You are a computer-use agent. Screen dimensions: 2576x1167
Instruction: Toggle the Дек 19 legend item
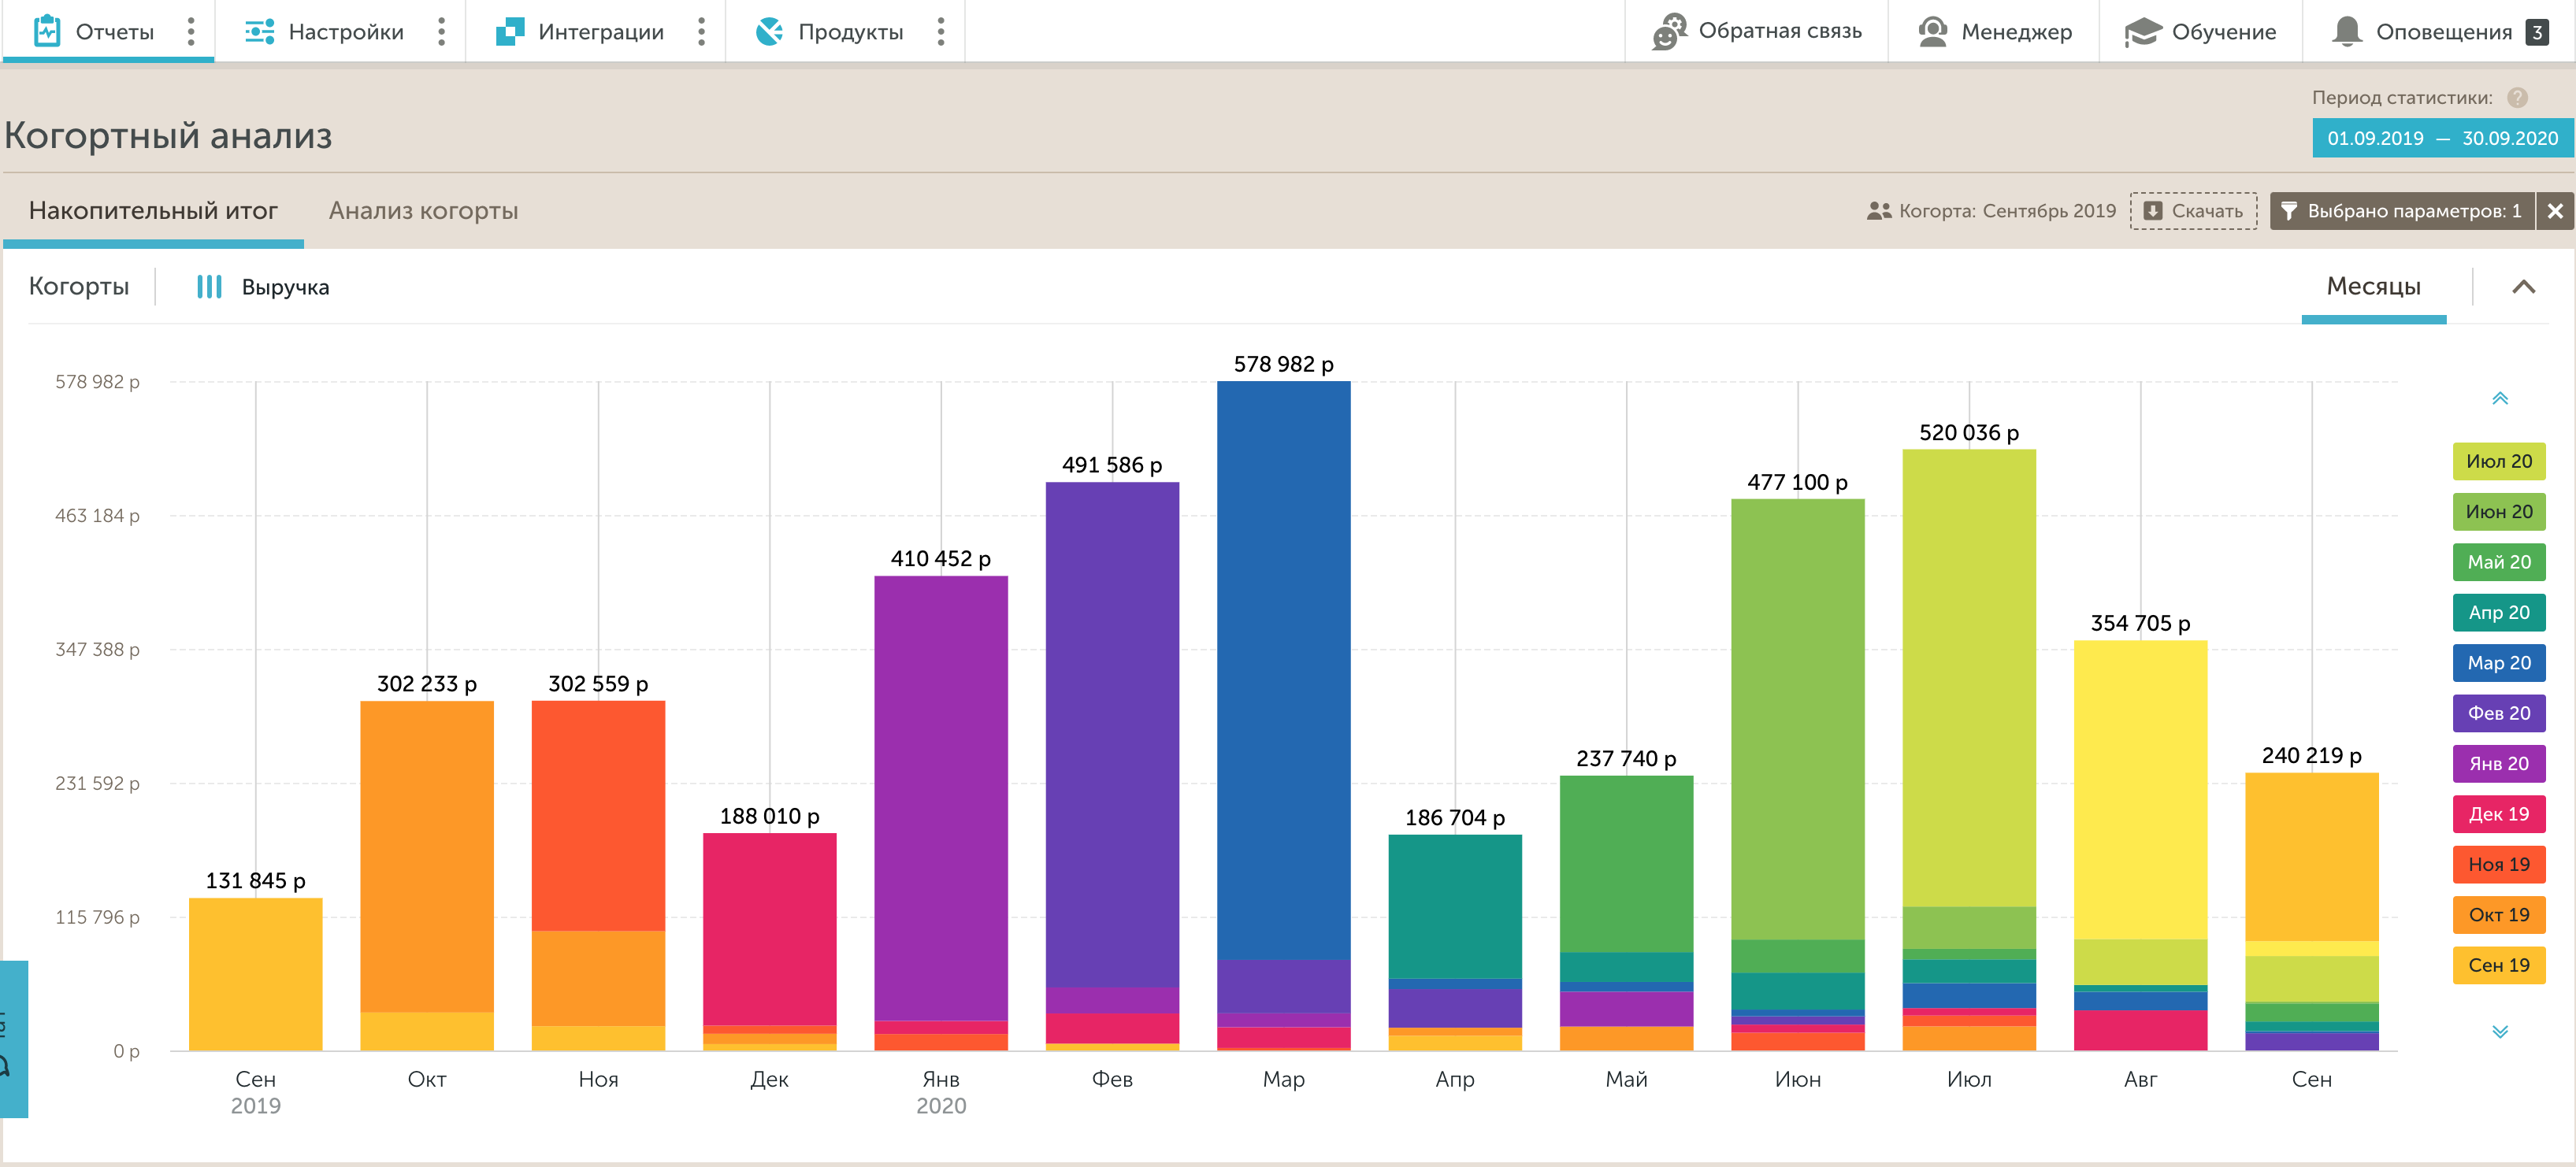2498,814
